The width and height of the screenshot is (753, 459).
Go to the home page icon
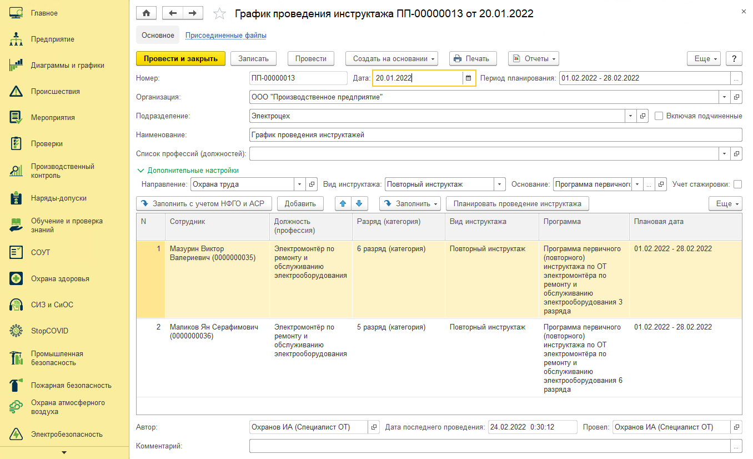pos(147,13)
